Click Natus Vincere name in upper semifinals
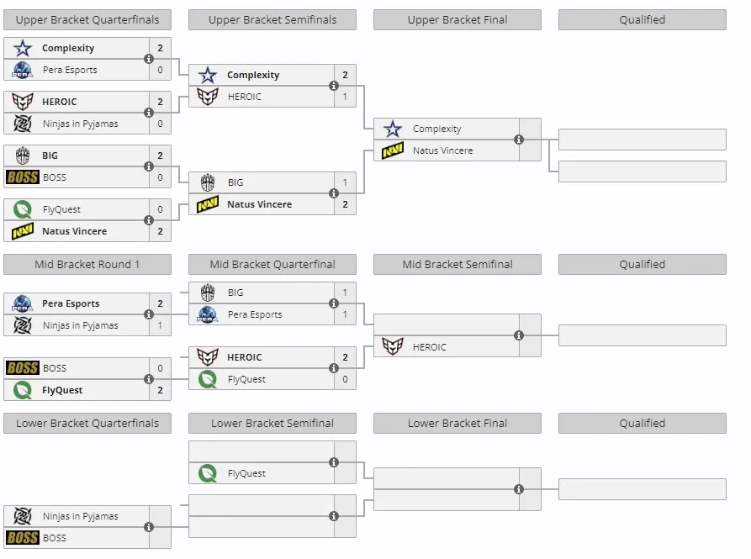The width and height of the screenshot is (751, 559). tap(259, 204)
